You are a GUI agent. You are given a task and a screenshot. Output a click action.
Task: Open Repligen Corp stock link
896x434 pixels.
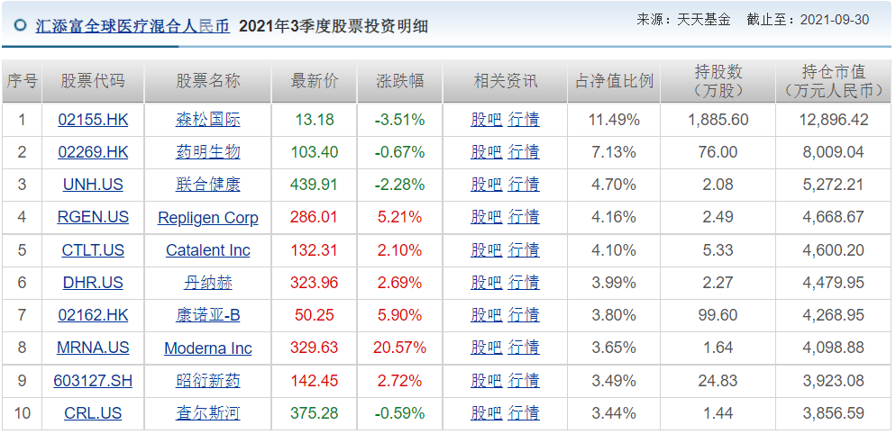pos(207,218)
